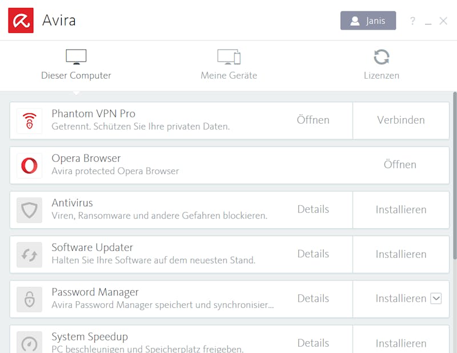
Task: Click the red Avira logo icon
Action: pos(21,21)
